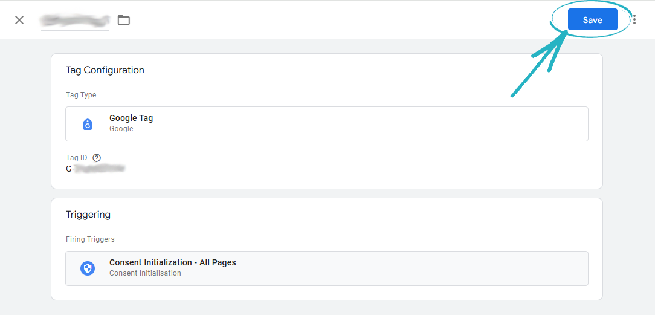This screenshot has height=315, width=655.
Task: Click the Firing Triggers label
Action: [90, 239]
